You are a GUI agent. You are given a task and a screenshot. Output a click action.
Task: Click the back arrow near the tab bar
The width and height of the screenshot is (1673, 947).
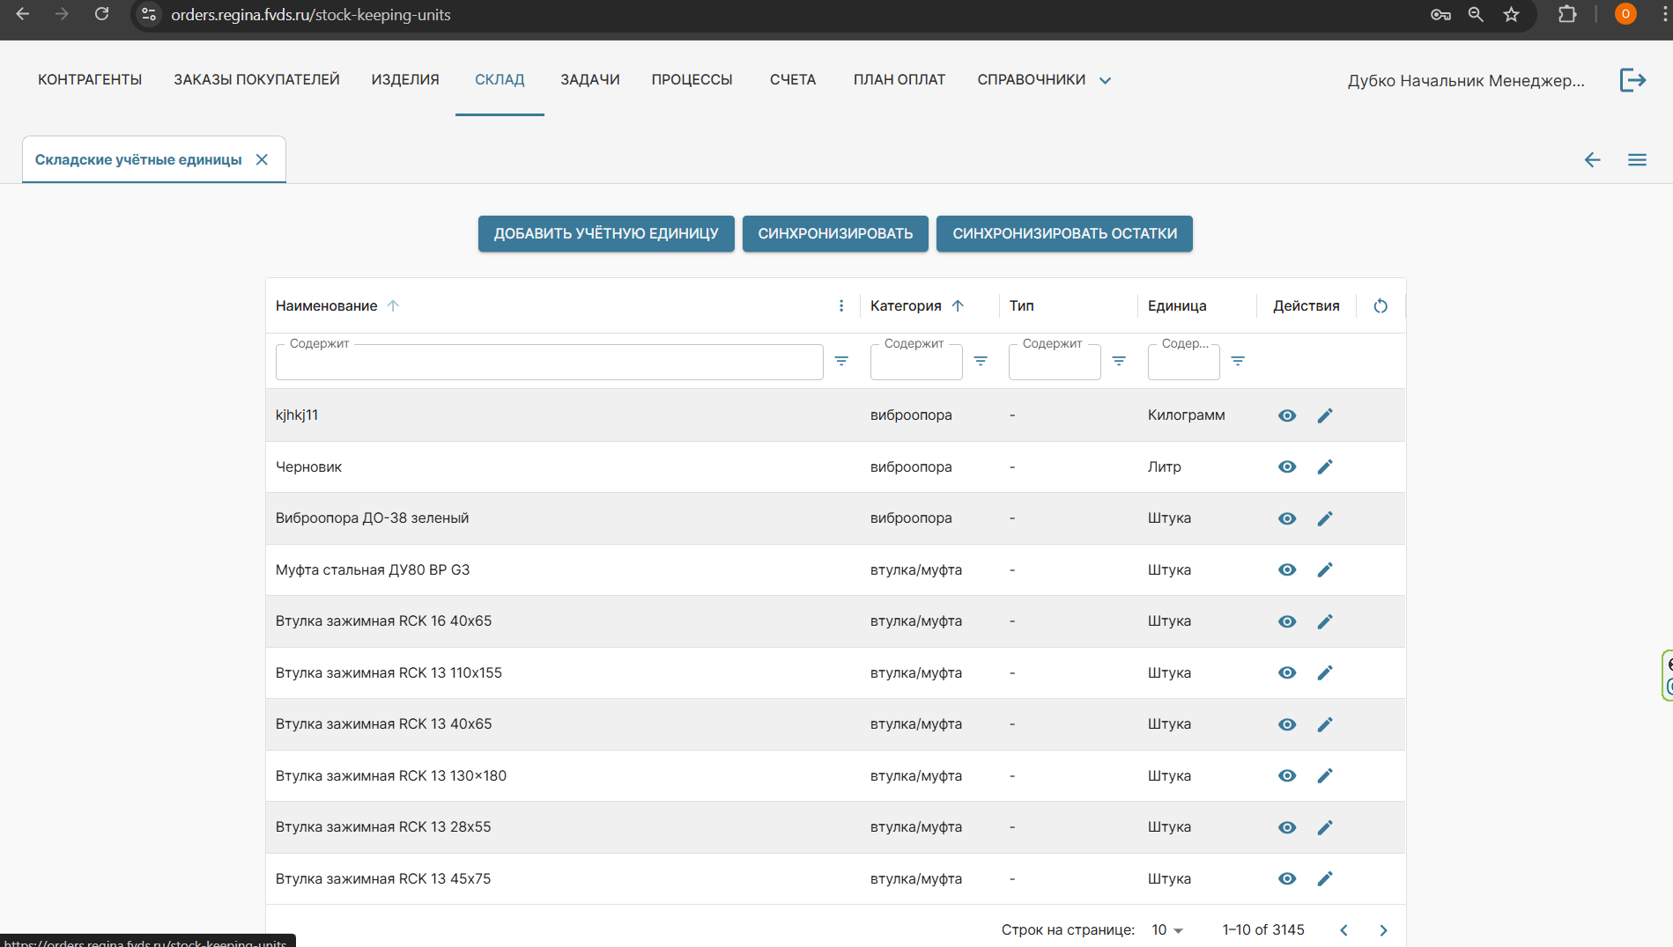point(1592,160)
